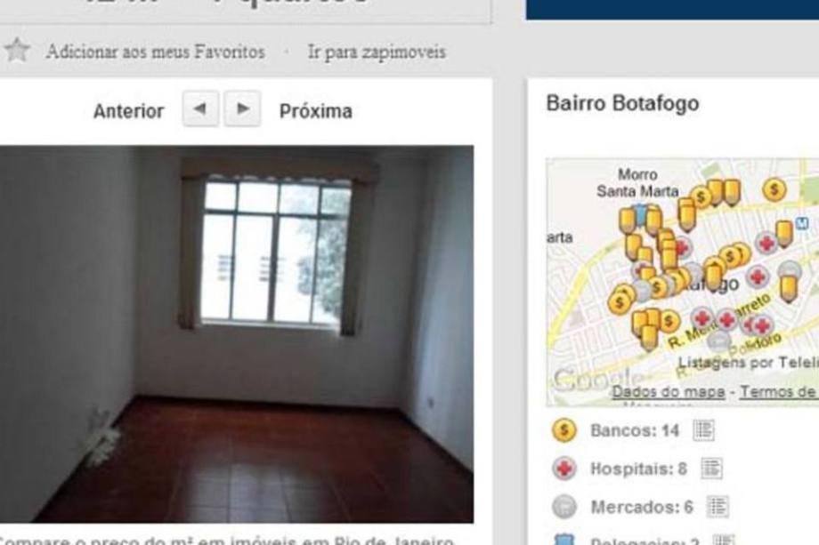Follow the Ir para zapimoveis link

[377, 52]
